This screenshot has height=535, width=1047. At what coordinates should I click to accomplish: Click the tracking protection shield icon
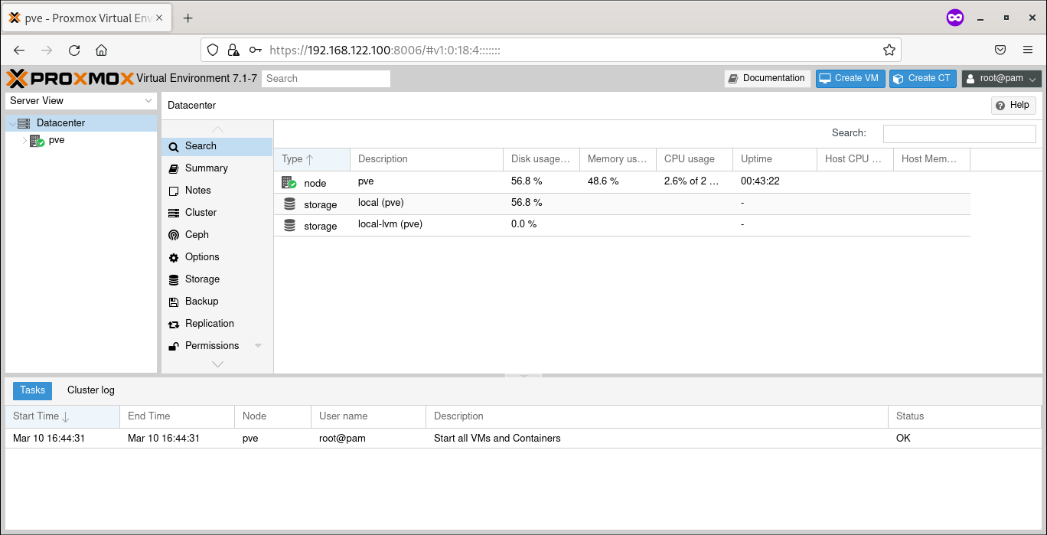tap(214, 50)
